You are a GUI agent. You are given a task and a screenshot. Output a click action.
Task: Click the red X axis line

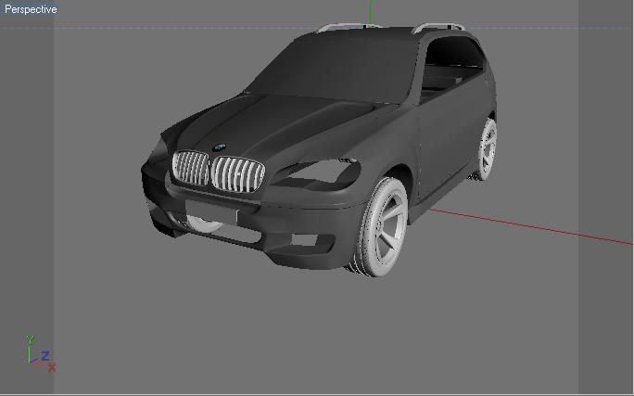(530, 227)
